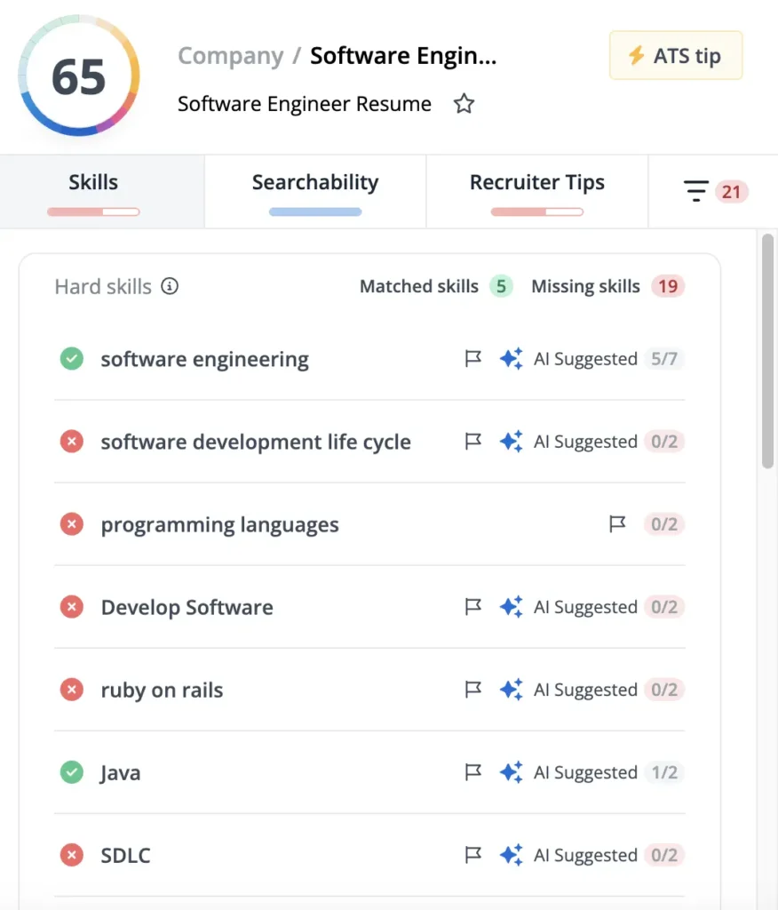Click the star icon beside Software Engineer Resume
778x910 pixels.
tap(464, 104)
